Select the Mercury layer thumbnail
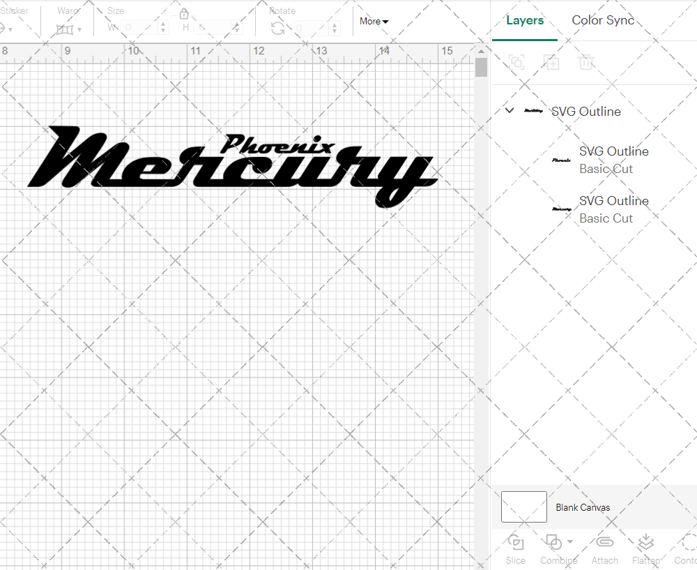Viewport: 697px width, 570px height. point(560,209)
